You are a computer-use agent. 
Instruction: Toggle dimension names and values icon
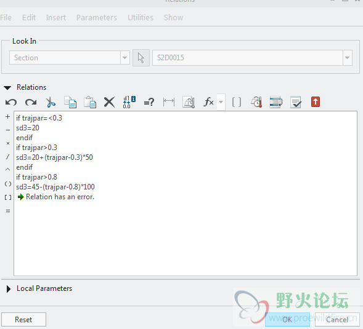click(x=129, y=102)
